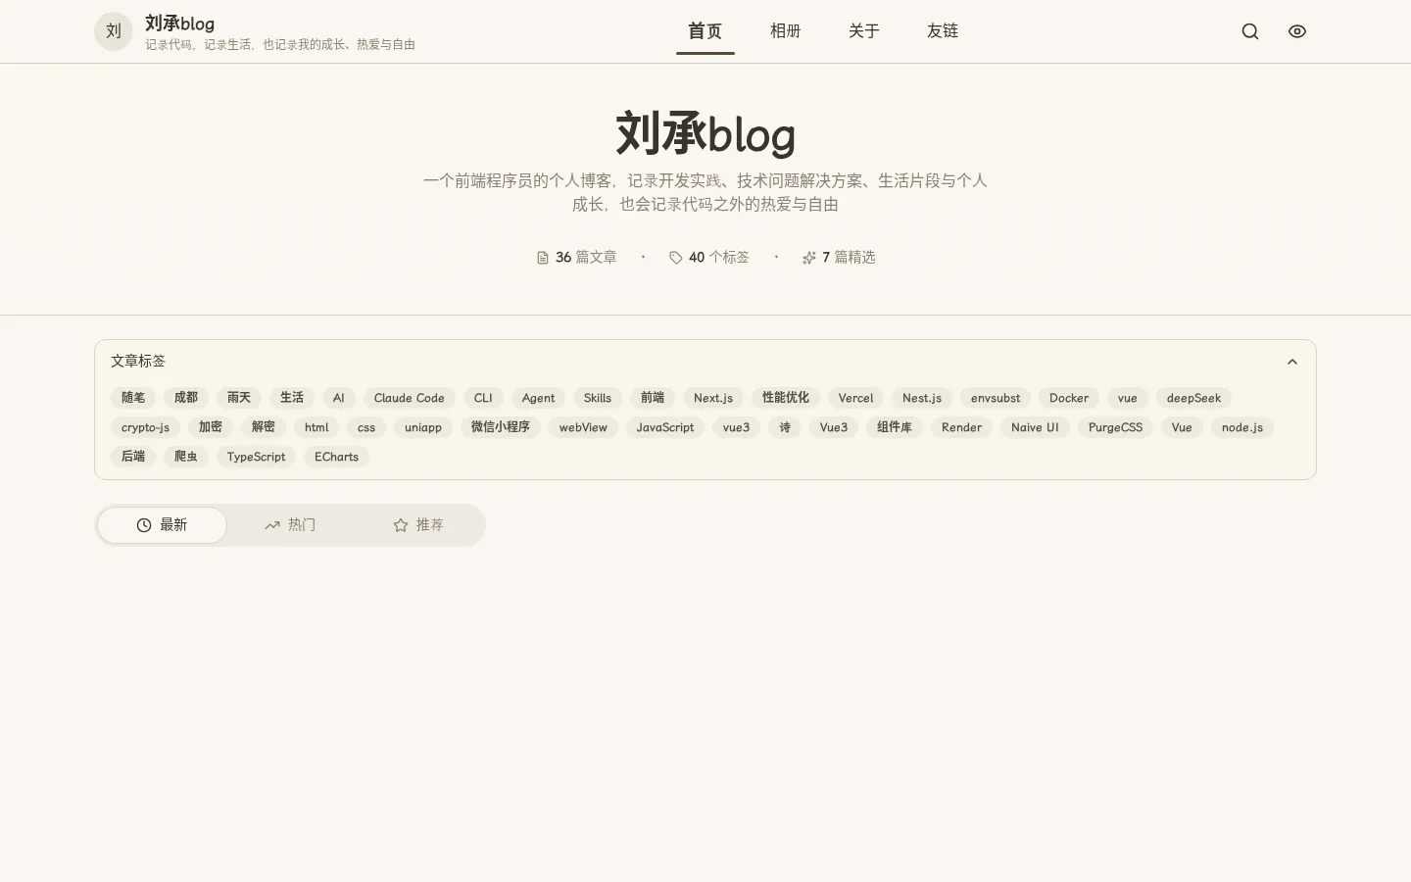Select the uniapp tag
The width and height of the screenshot is (1411, 882).
pos(423,427)
